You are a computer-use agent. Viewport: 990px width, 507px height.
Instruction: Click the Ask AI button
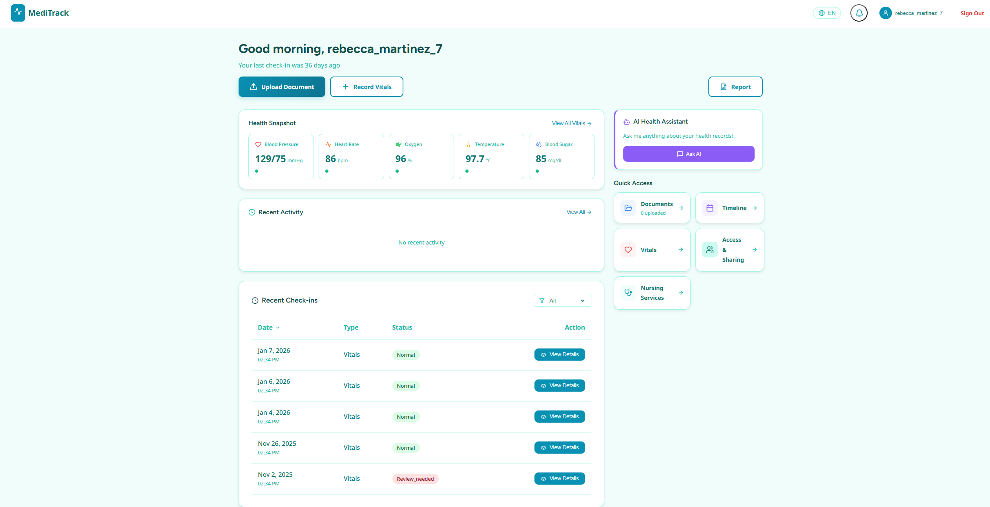tap(688, 154)
